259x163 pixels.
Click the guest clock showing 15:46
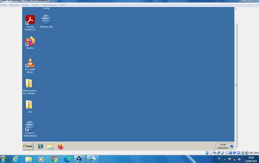point(223,146)
